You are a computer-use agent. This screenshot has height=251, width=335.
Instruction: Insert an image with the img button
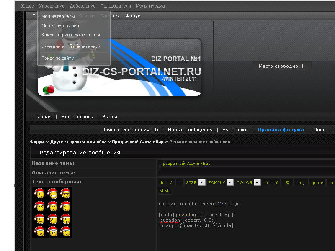tap(301, 182)
